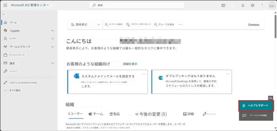Click the Outlook icon on カスタムドメイン card

pyautogui.click(x=76, y=76)
